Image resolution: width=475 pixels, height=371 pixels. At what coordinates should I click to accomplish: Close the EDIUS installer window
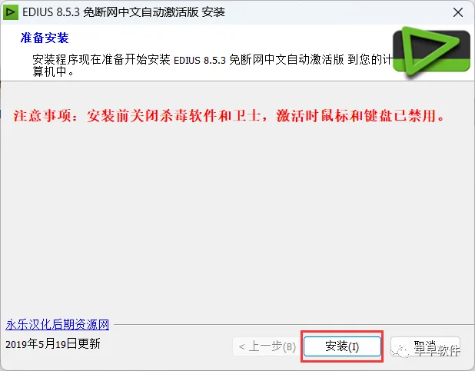pos(458,12)
